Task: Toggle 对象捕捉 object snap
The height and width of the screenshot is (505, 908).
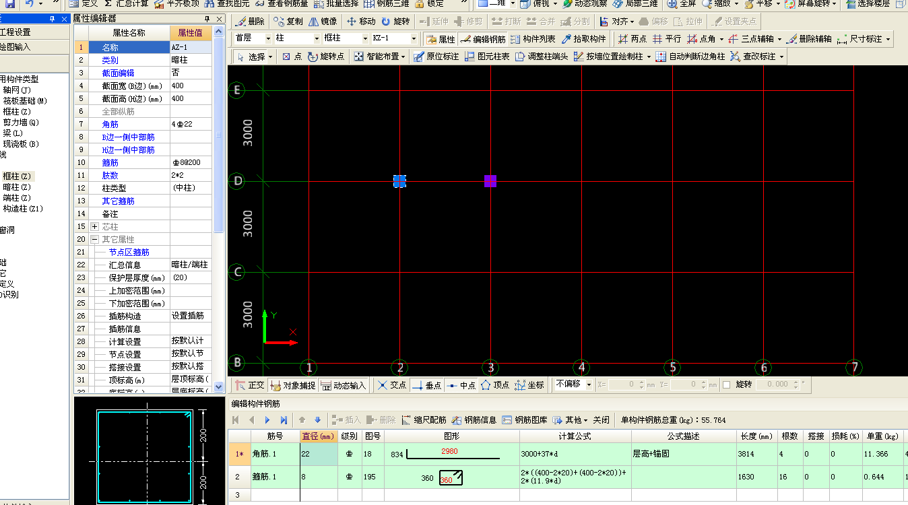Action: pyautogui.click(x=292, y=385)
